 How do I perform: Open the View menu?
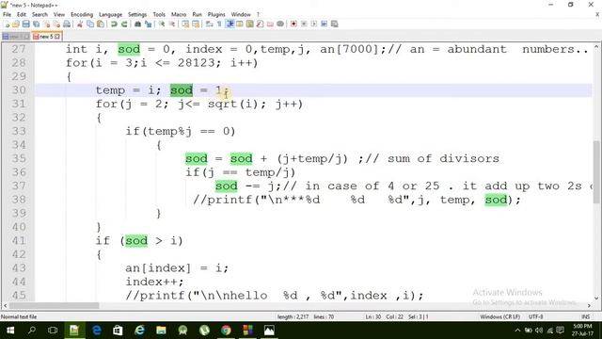58,14
